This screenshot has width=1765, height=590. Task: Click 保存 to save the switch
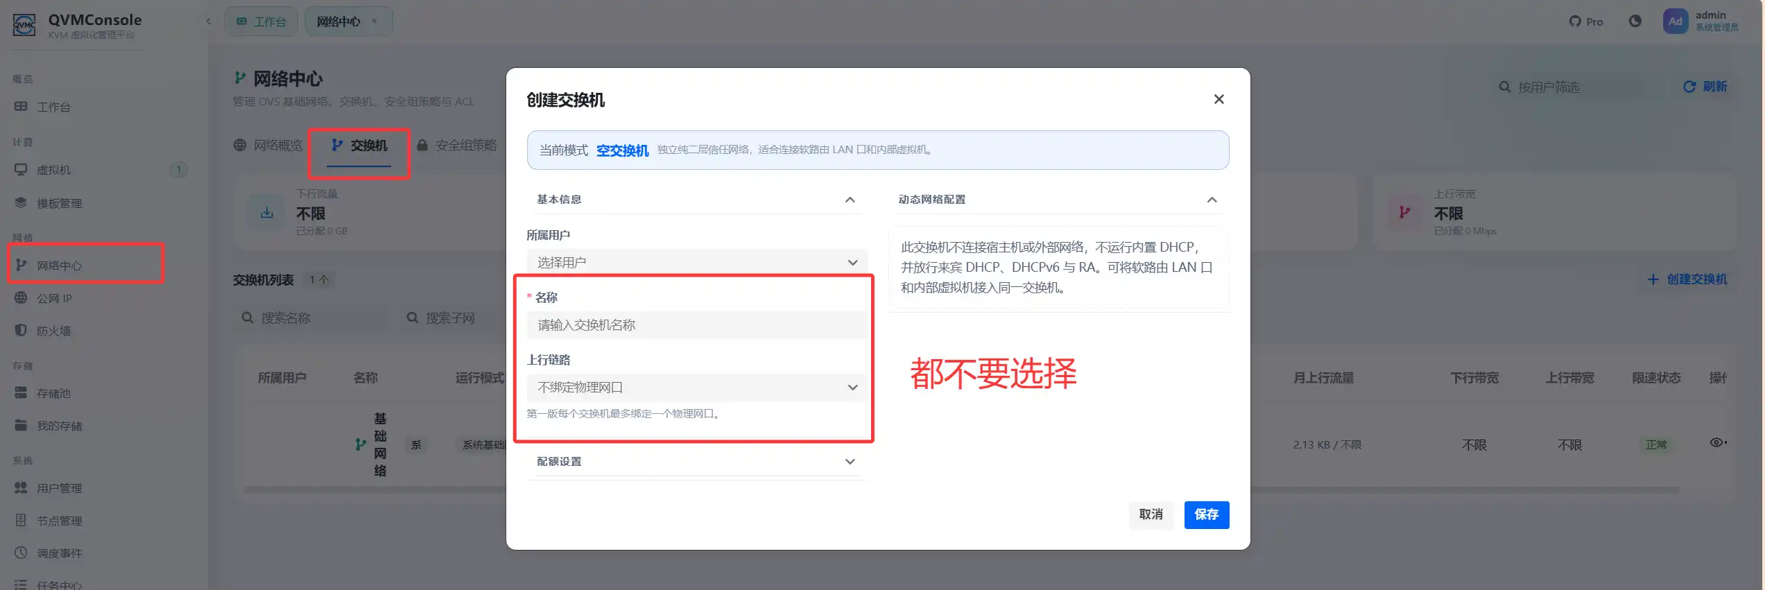click(x=1207, y=514)
